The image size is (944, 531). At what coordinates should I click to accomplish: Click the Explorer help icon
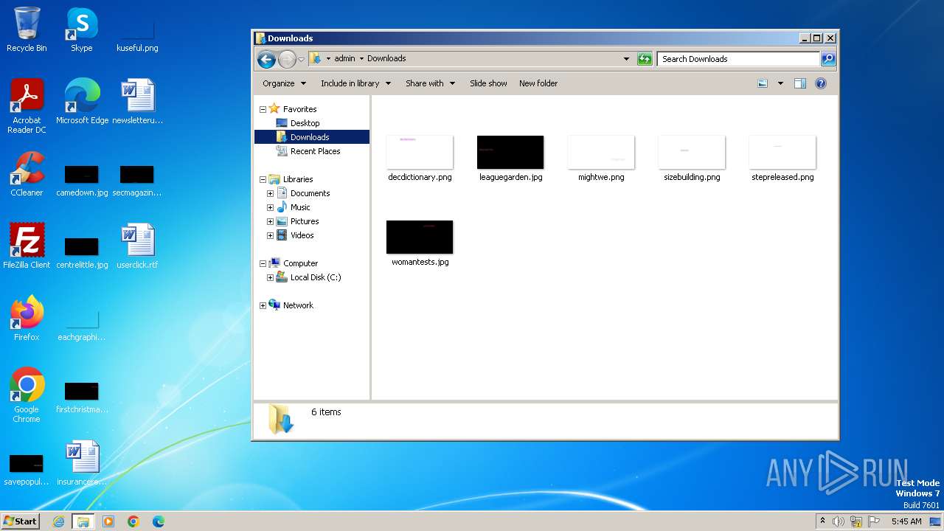point(821,83)
